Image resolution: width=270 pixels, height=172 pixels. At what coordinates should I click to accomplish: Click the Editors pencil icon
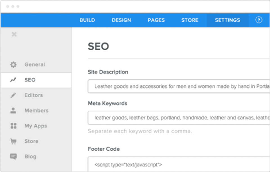pyautogui.click(x=13, y=95)
